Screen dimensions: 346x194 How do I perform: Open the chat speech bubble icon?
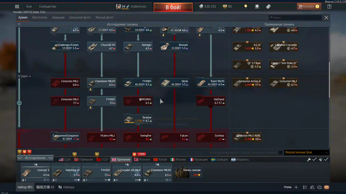point(319,187)
